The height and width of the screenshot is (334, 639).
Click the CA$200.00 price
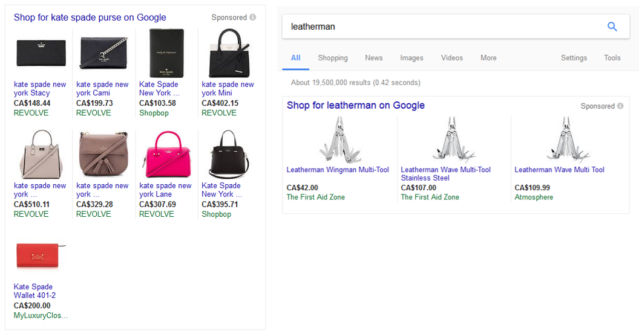coord(32,306)
